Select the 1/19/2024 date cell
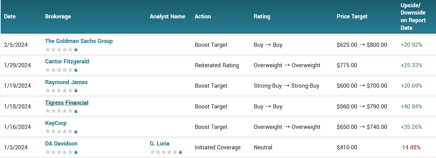The height and width of the screenshot is (158, 436). click(x=17, y=86)
